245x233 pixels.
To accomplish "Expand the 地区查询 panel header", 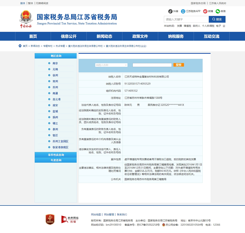I will (56, 56).
